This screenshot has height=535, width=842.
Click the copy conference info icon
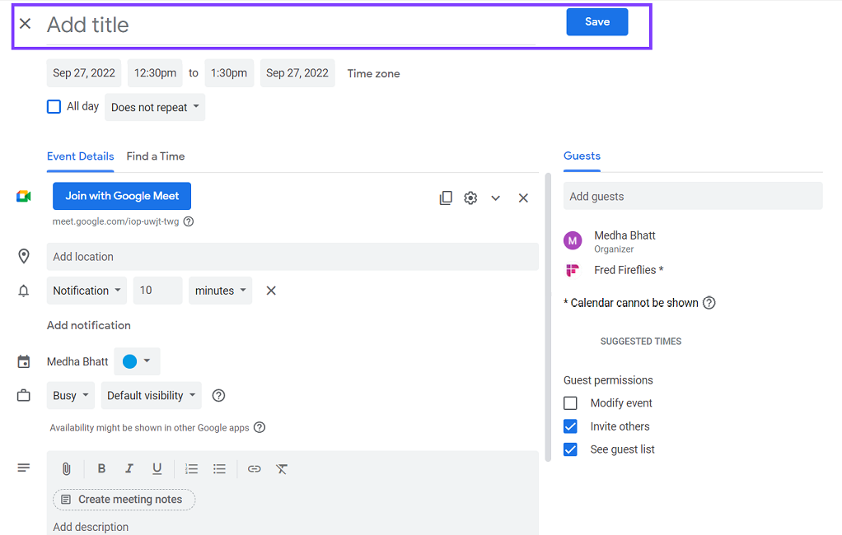(x=446, y=198)
